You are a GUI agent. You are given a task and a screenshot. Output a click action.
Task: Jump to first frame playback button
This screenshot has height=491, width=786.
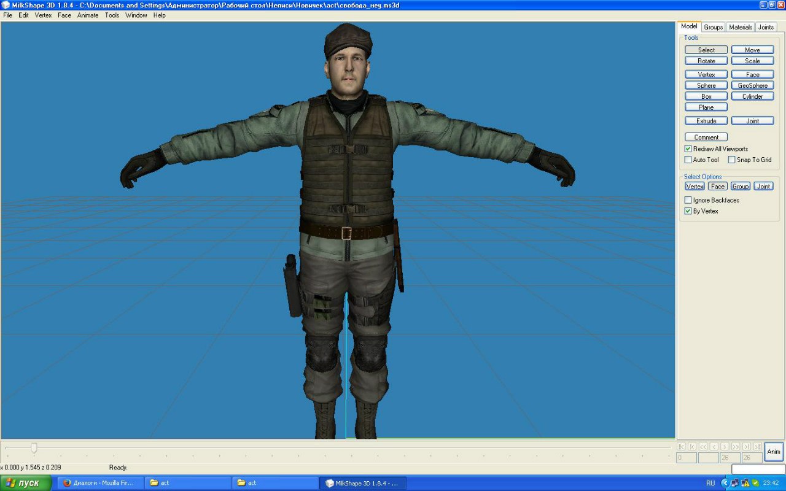click(x=681, y=446)
